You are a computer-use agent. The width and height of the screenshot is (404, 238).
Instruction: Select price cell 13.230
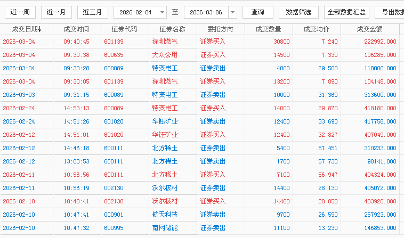pyautogui.click(x=328, y=228)
